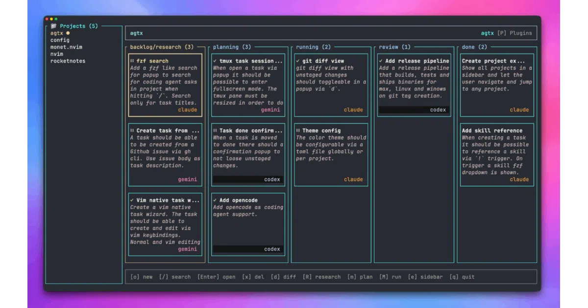This screenshot has height=308, width=588.
Task: Click pause icon on Task done confirm card
Action: [215, 131]
